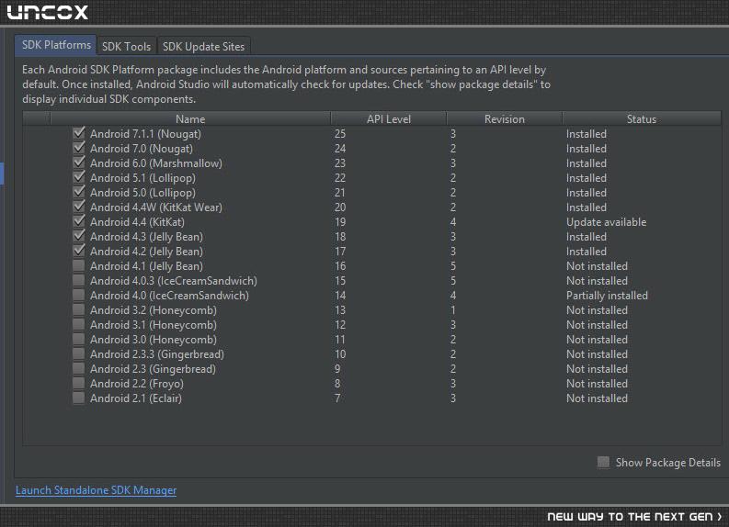Uncheck Android 4.4 (KitKat) checkbox

click(79, 221)
